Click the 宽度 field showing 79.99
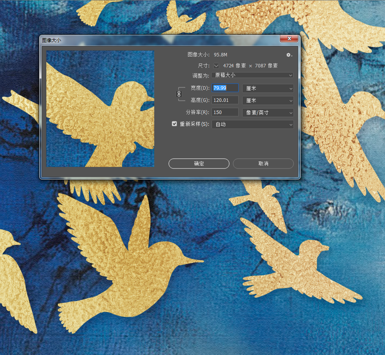Image resolution: width=385 pixels, height=355 pixels. point(225,88)
